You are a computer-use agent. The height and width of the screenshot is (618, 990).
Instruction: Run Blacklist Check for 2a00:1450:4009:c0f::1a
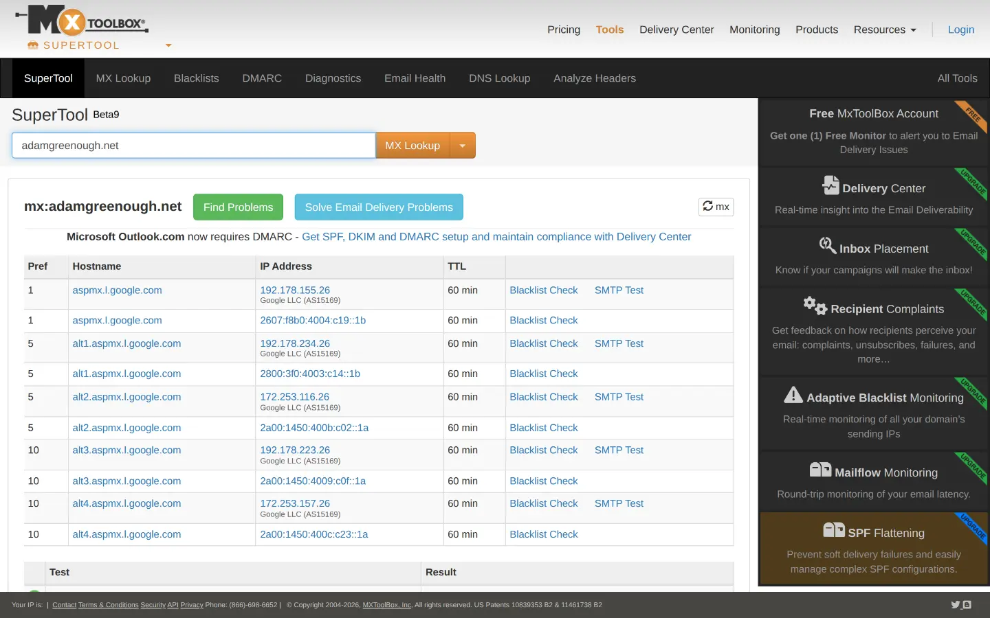pos(544,481)
